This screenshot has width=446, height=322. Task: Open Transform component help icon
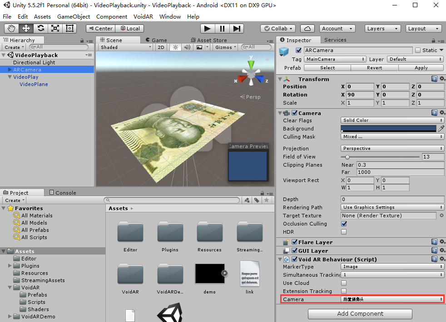click(434, 79)
